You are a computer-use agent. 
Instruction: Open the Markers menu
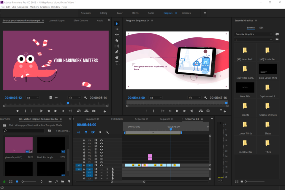tap(34, 7)
